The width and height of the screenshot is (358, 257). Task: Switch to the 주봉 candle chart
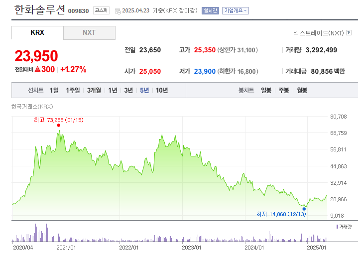pos(284,91)
